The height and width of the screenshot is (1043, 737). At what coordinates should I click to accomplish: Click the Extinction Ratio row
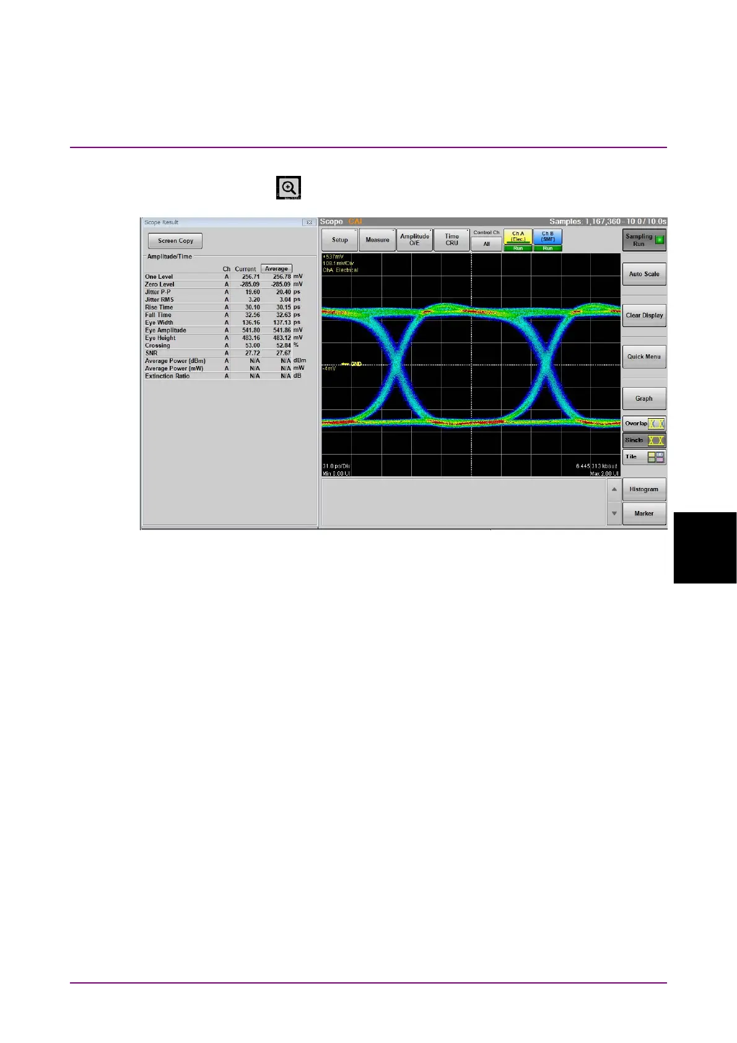pyautogui.click(x=224, y=376)
